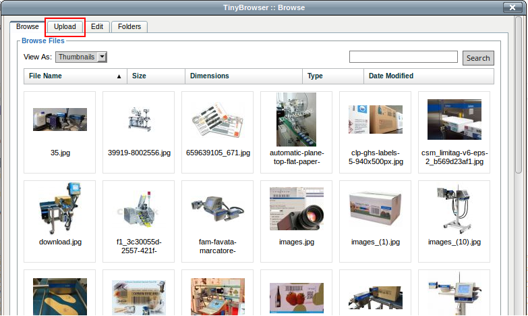Select the images.jpg camera thumbnail

click(x=296, y=209)
